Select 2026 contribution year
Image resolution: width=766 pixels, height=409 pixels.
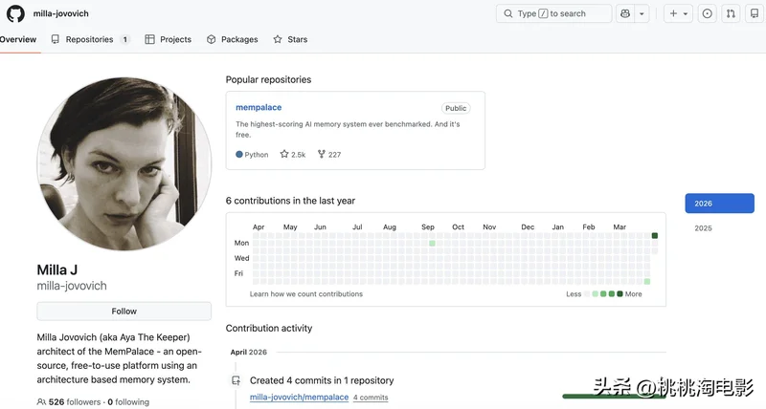click(x=718, y=204)
